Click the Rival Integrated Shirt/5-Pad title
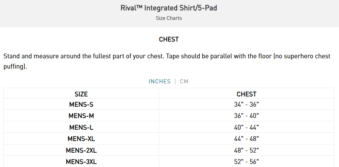The height and width of the screenshot is (167, 339). (169, 8)
